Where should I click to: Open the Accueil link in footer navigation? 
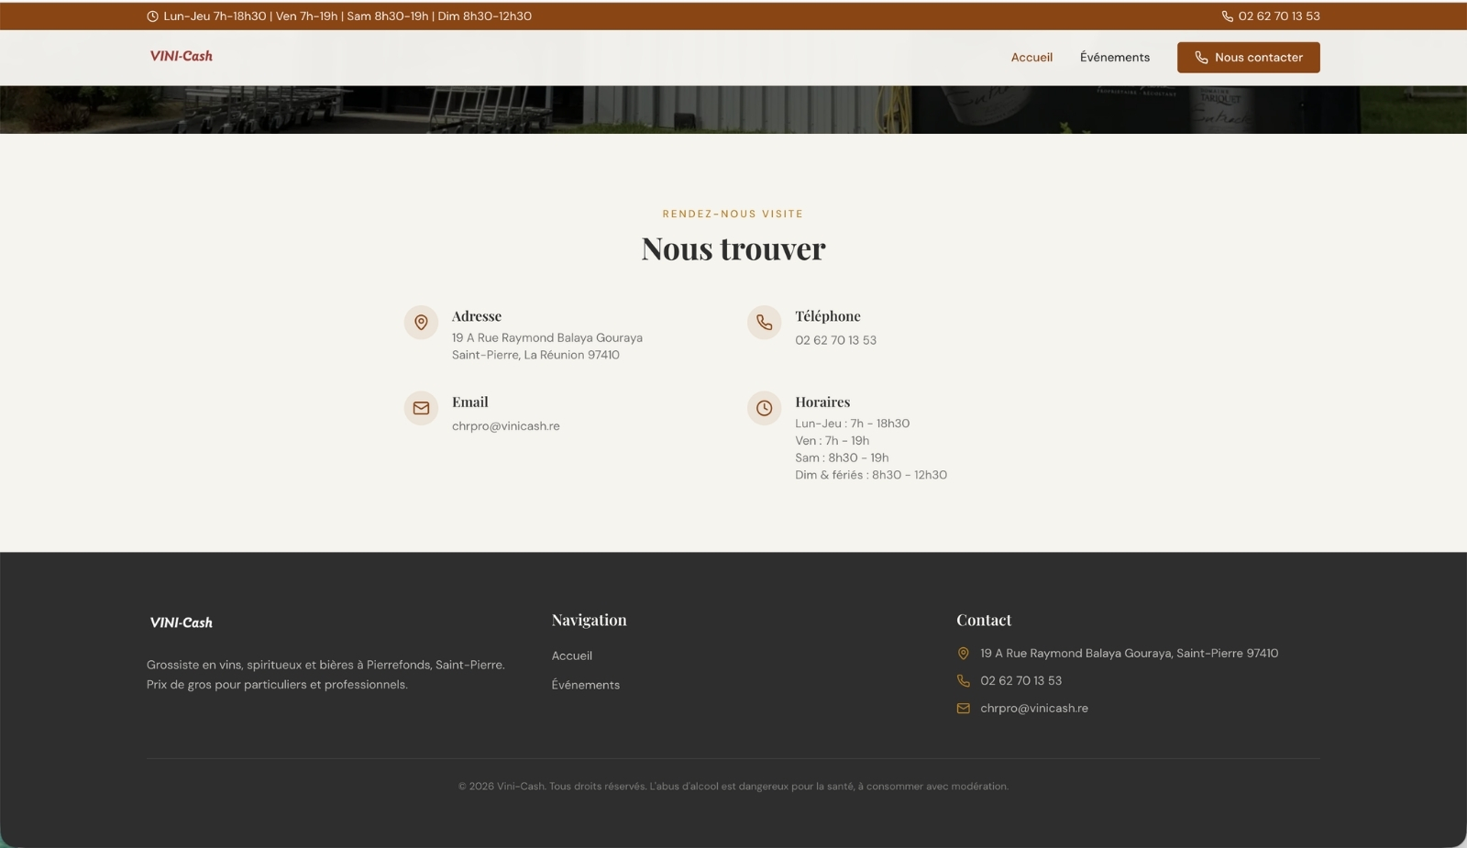(572, 656)
